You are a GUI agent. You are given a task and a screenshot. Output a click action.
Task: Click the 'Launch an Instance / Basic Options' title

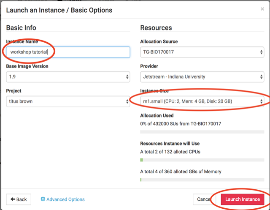[59, 10]
